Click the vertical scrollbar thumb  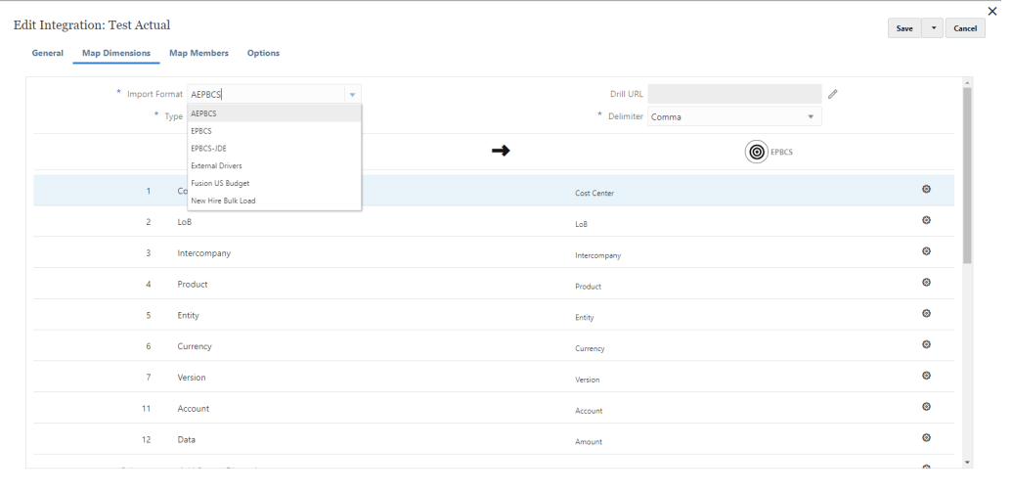tap(966, 176)
